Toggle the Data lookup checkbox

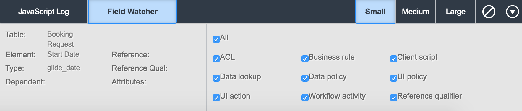(216, 78)
